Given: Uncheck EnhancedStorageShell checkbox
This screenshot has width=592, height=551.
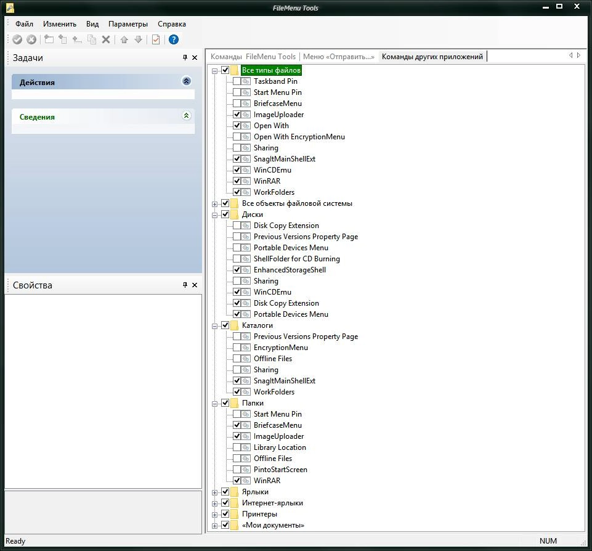Looking at the screenshot, I should pyautogui.click(x=237, y=270).
